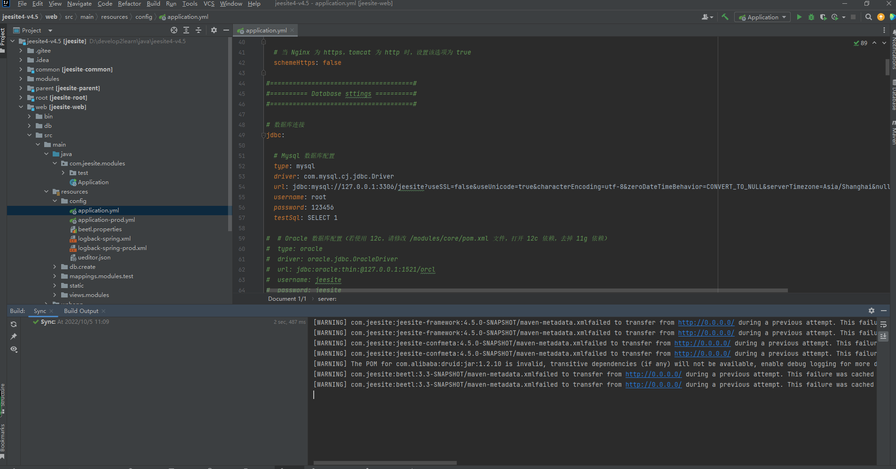Click the resources breadcrumb in navigation bar
The height and width of the screenshot is (469, 896).
pyautogui.click(x=114, y=17)
